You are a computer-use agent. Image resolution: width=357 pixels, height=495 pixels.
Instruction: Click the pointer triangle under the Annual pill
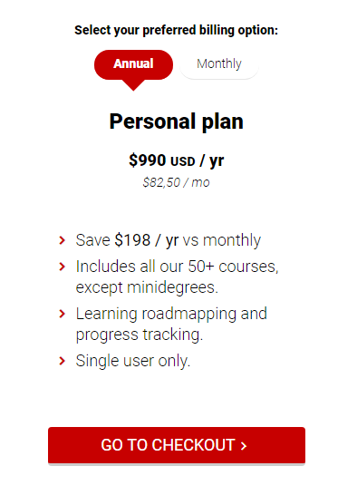(x=133, y=85)
